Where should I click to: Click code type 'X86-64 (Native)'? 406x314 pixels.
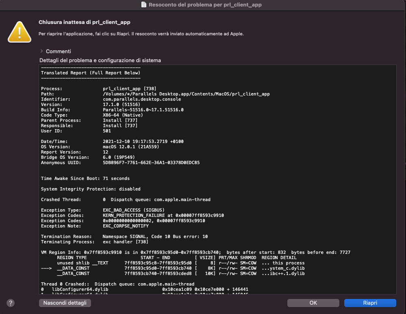pos(123,115)
